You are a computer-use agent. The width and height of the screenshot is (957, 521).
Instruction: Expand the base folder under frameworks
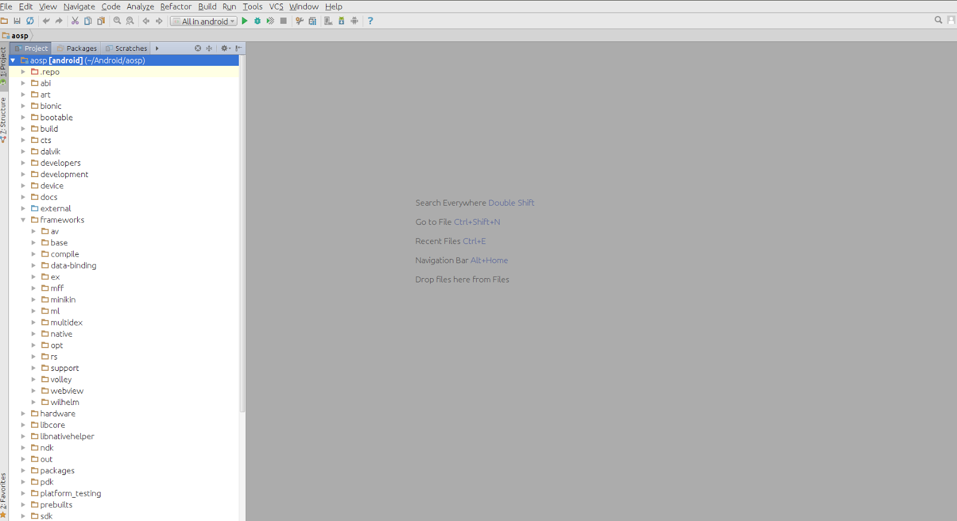click(x=33, y=243)
